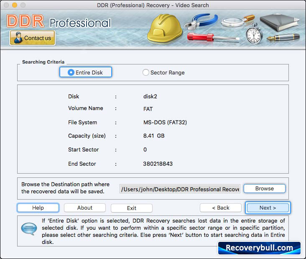This screenshot has height=259, width=306.
Task: Click the stopwatch icon in banner
Action: click(x=254, y=33)
